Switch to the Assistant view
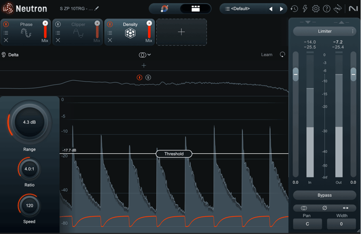 pos(165,9)
